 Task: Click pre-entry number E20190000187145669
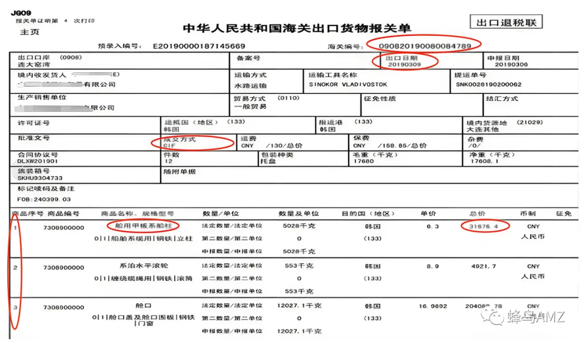point(199,46)
